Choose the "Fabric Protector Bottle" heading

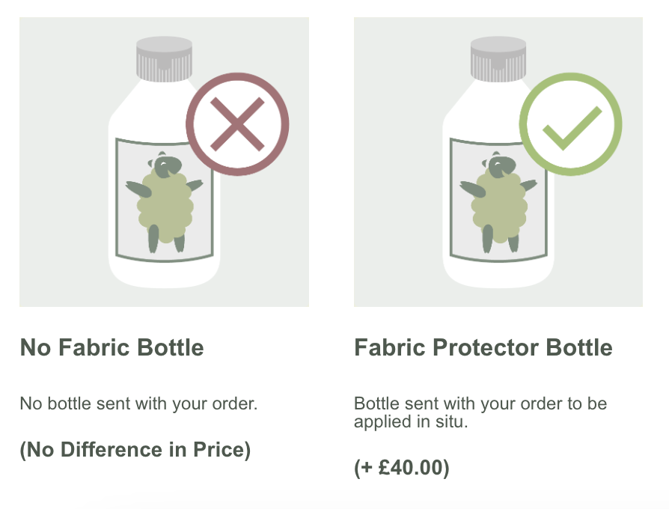pos(483,347)
